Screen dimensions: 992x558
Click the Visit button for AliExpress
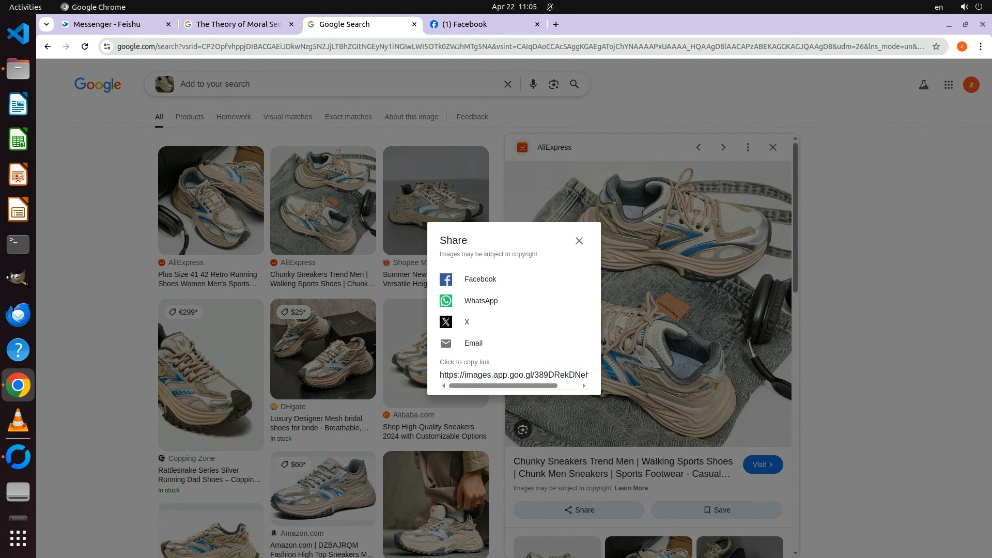pyautogui.click(x=763, y=464)
